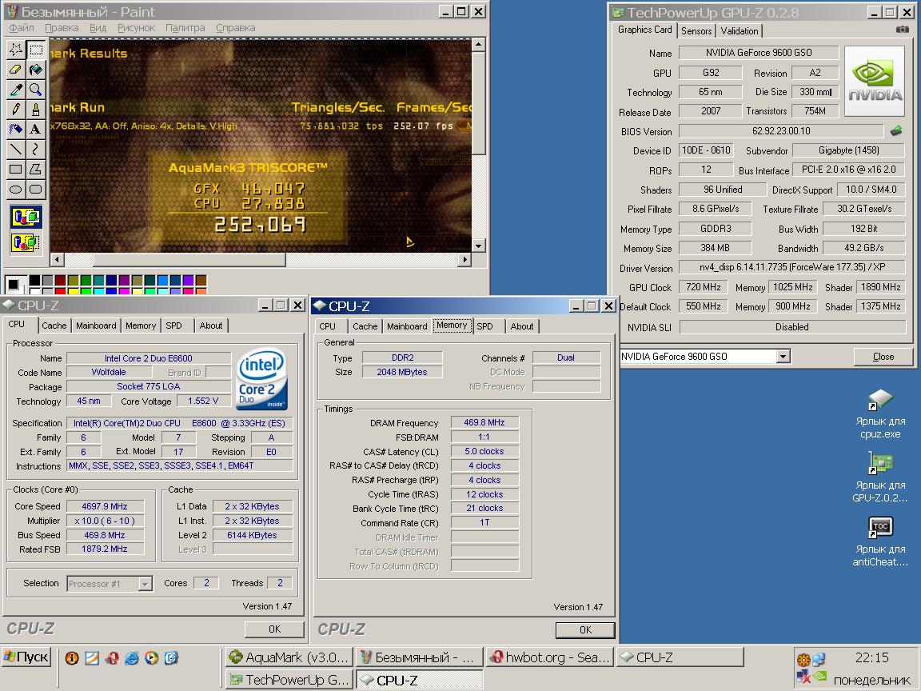921x691 pixels.
Task: Click the Paint vertical scrollbar up arrow
Action: coord(479,45)
